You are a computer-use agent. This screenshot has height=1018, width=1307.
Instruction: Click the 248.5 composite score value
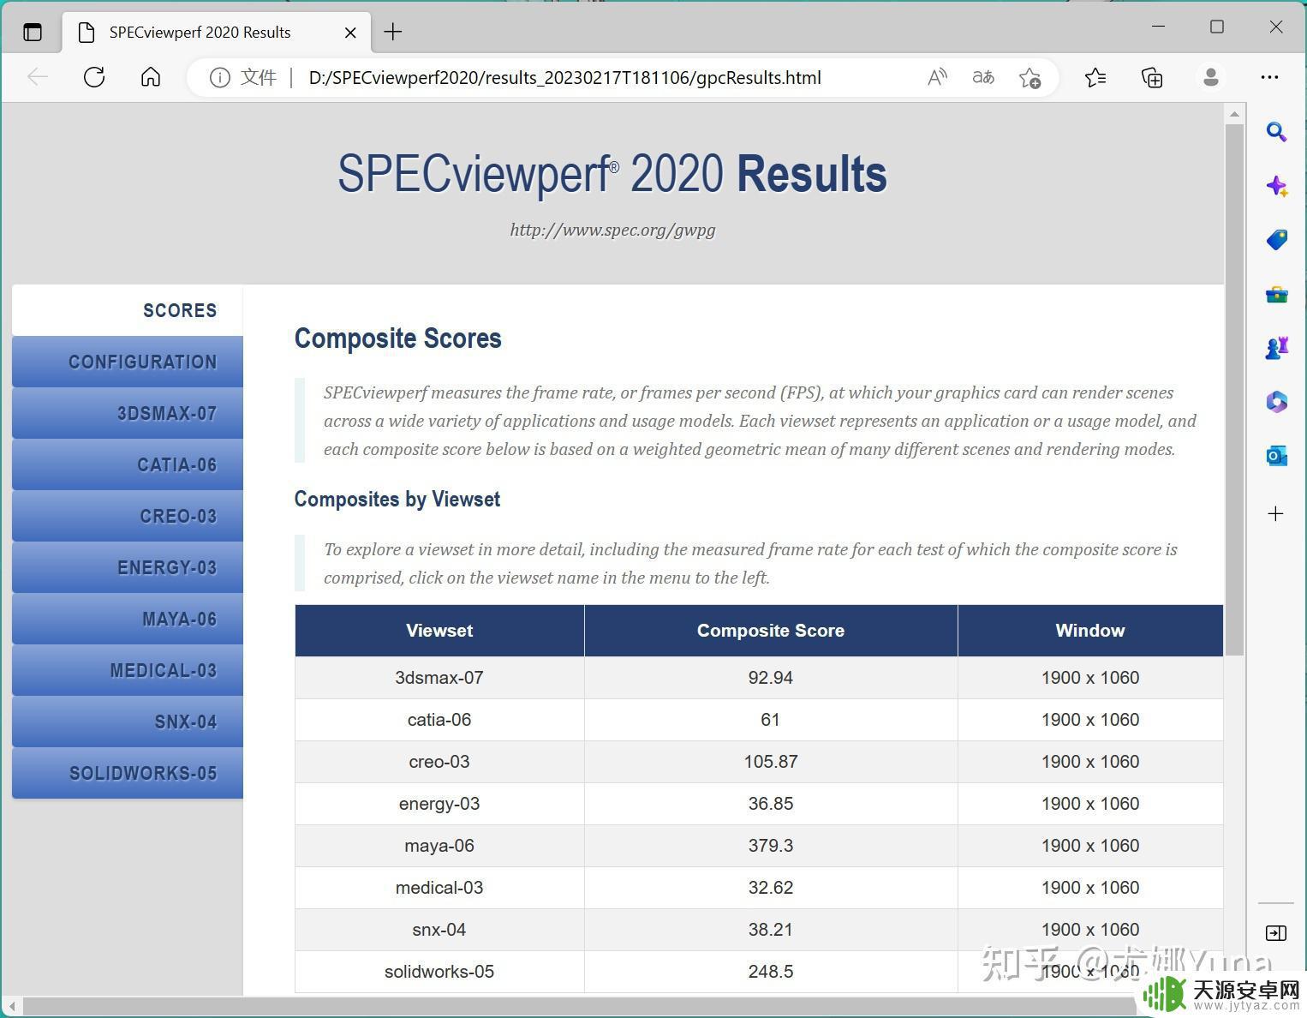[x=771, y=972]
